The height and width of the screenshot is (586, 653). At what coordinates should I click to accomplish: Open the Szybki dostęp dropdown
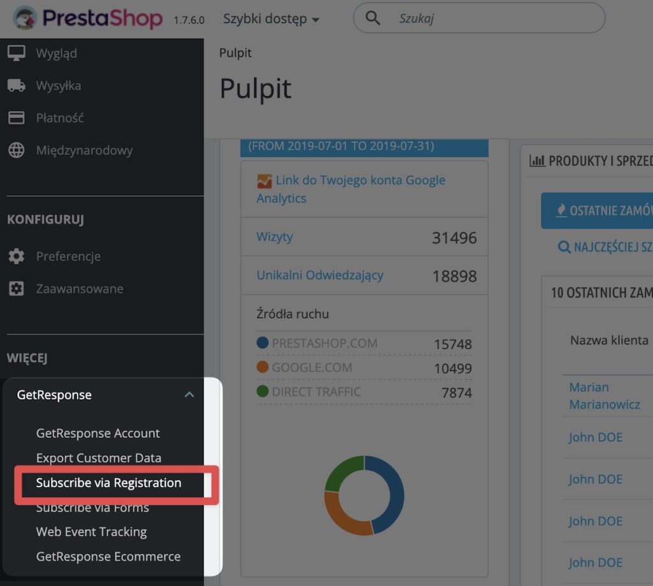(271, 18)
